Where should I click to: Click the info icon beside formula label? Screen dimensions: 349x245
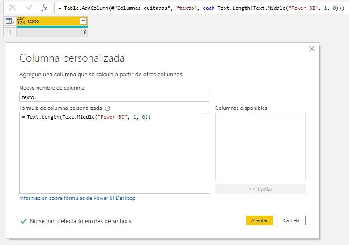[107, 108]
